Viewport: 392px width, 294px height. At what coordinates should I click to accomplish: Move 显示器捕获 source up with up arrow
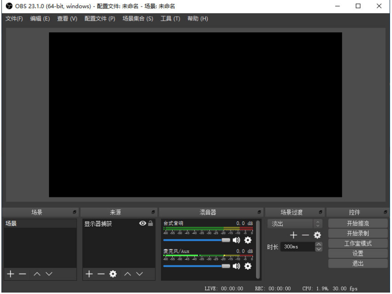pos(127,274)
